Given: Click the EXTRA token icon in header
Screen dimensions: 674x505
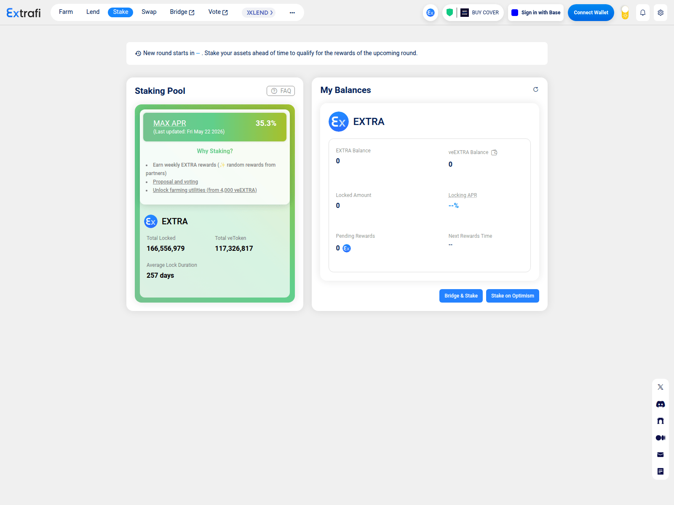Looking at the screenshot, I should coord(431,13).
